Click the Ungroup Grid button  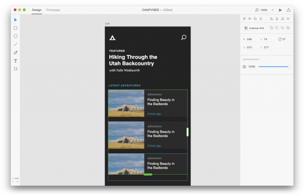pyautogui.click(x=254, y=28)
